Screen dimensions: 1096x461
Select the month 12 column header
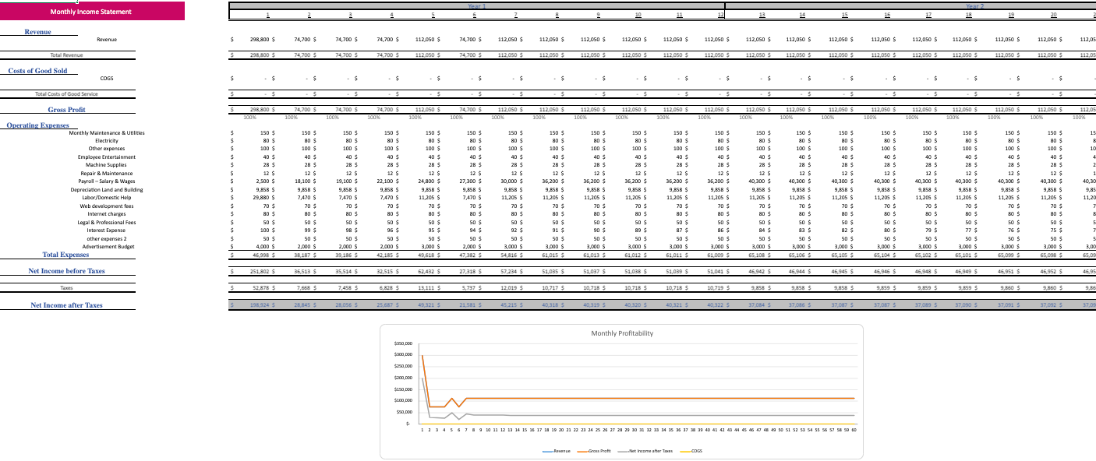pos(719,16)
